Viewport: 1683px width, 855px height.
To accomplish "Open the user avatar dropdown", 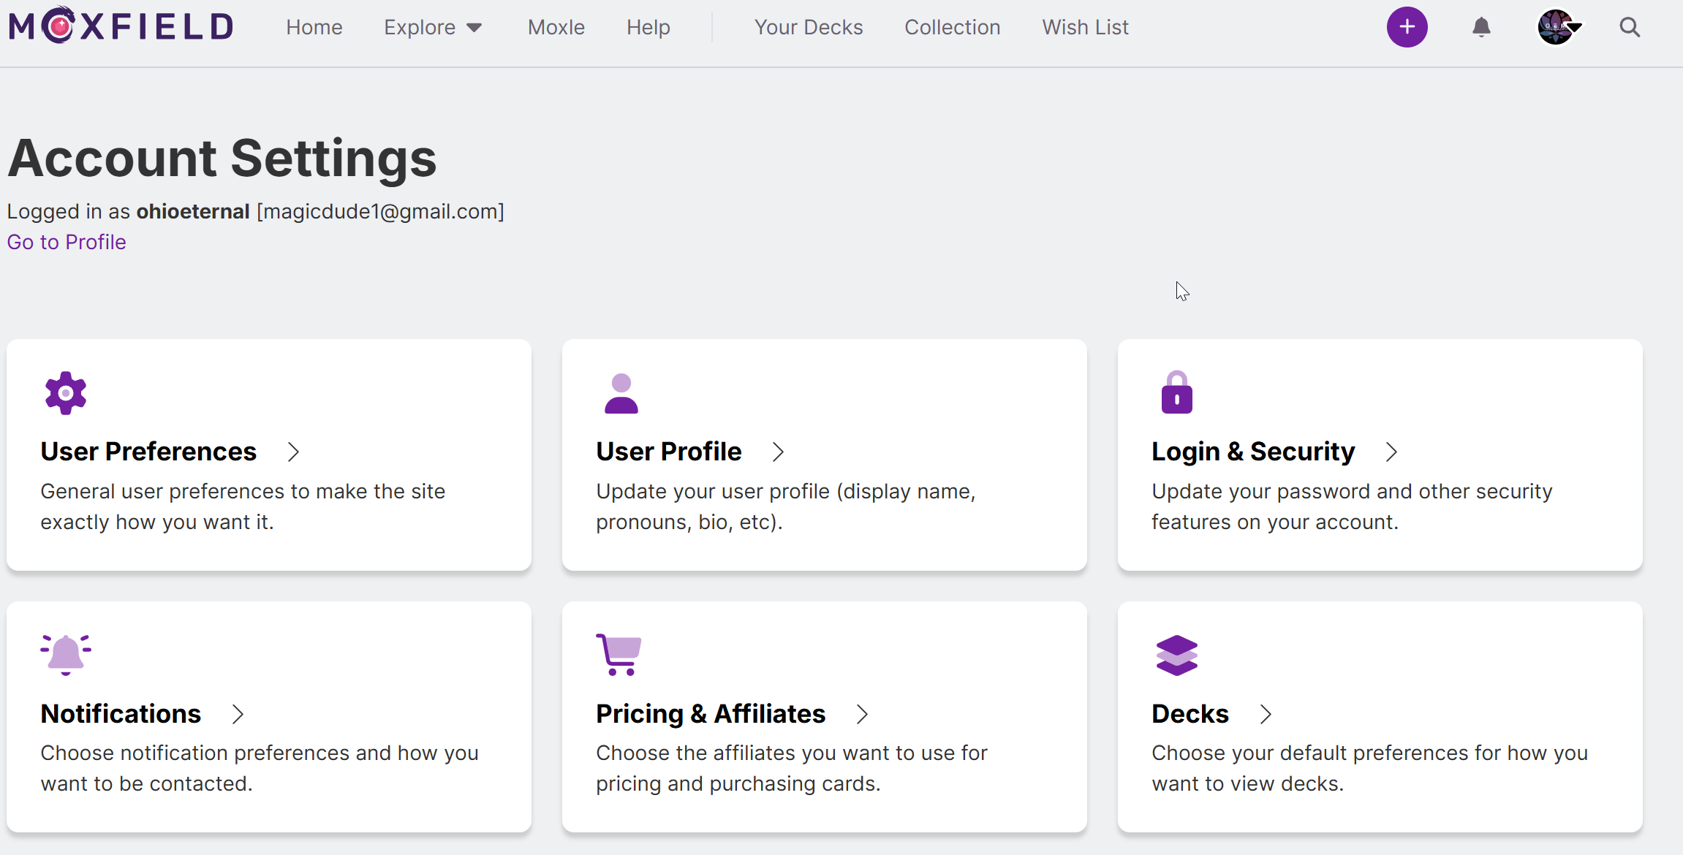I will (1560, 27).
